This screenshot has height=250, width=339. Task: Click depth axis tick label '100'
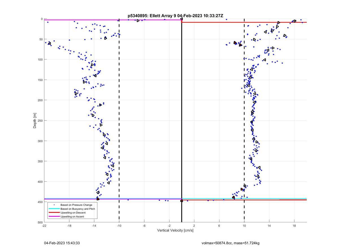pyautogui.click(x=40, y=60)
